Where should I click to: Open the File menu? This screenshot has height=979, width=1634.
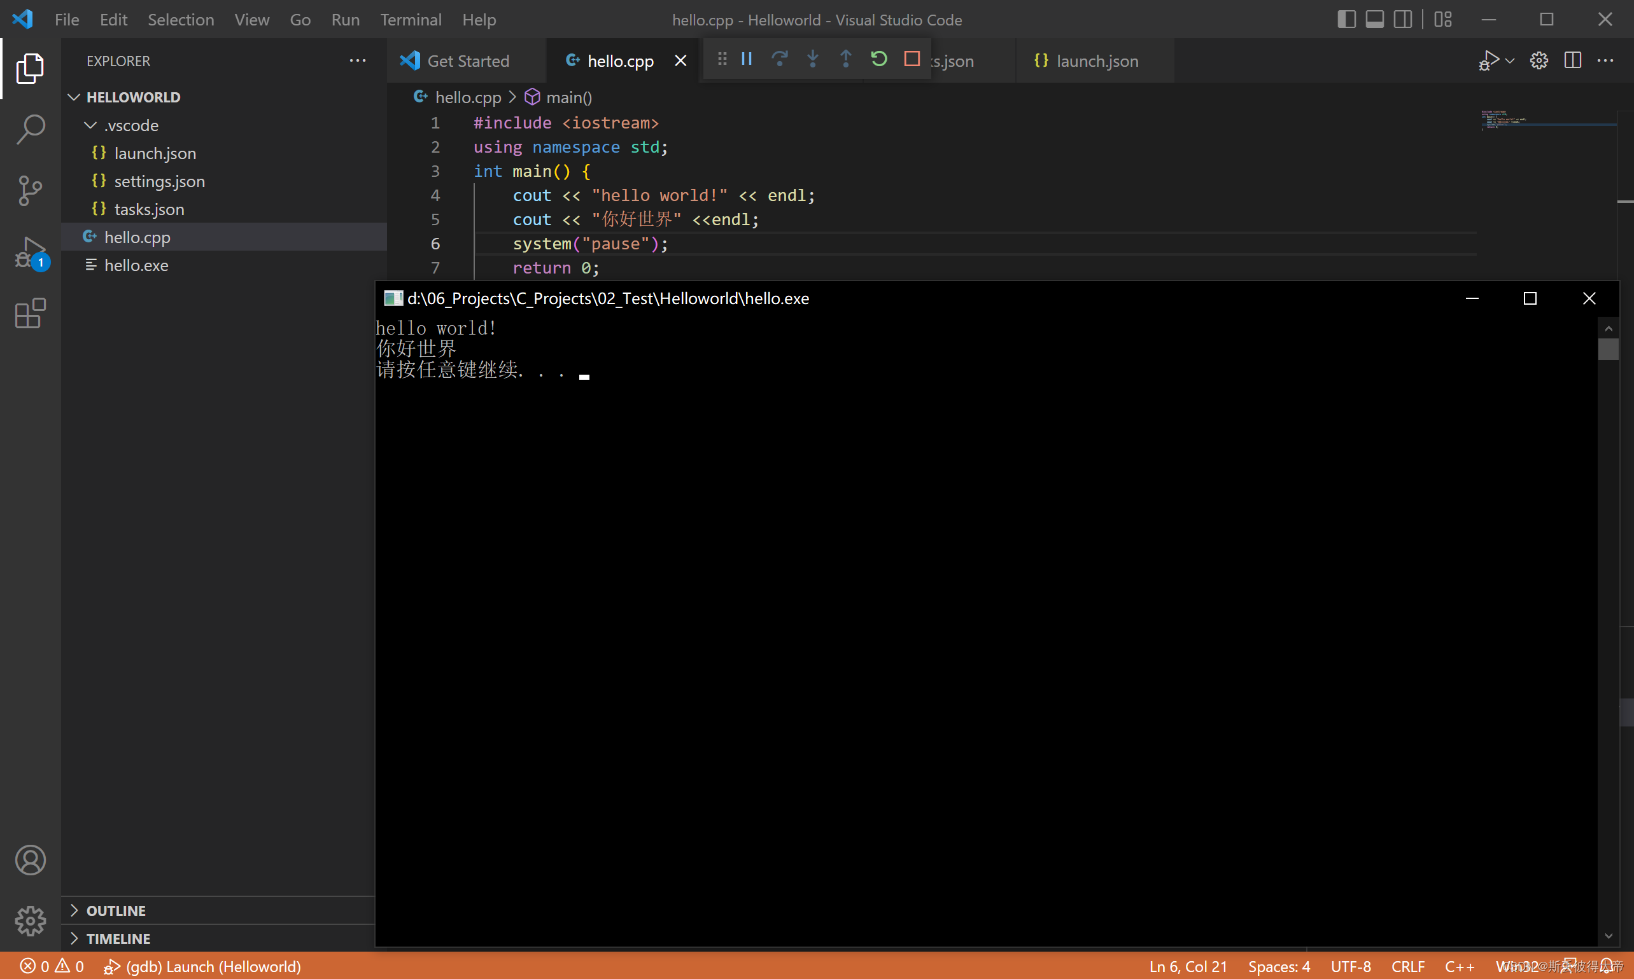[x=67, y=20]
